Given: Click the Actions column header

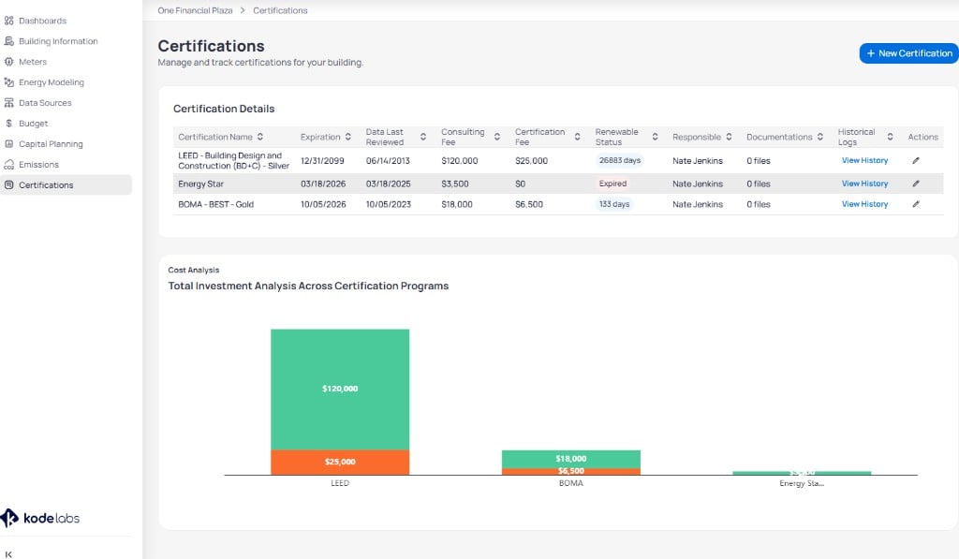Looking at the screenshot, I should pos(922,137).
